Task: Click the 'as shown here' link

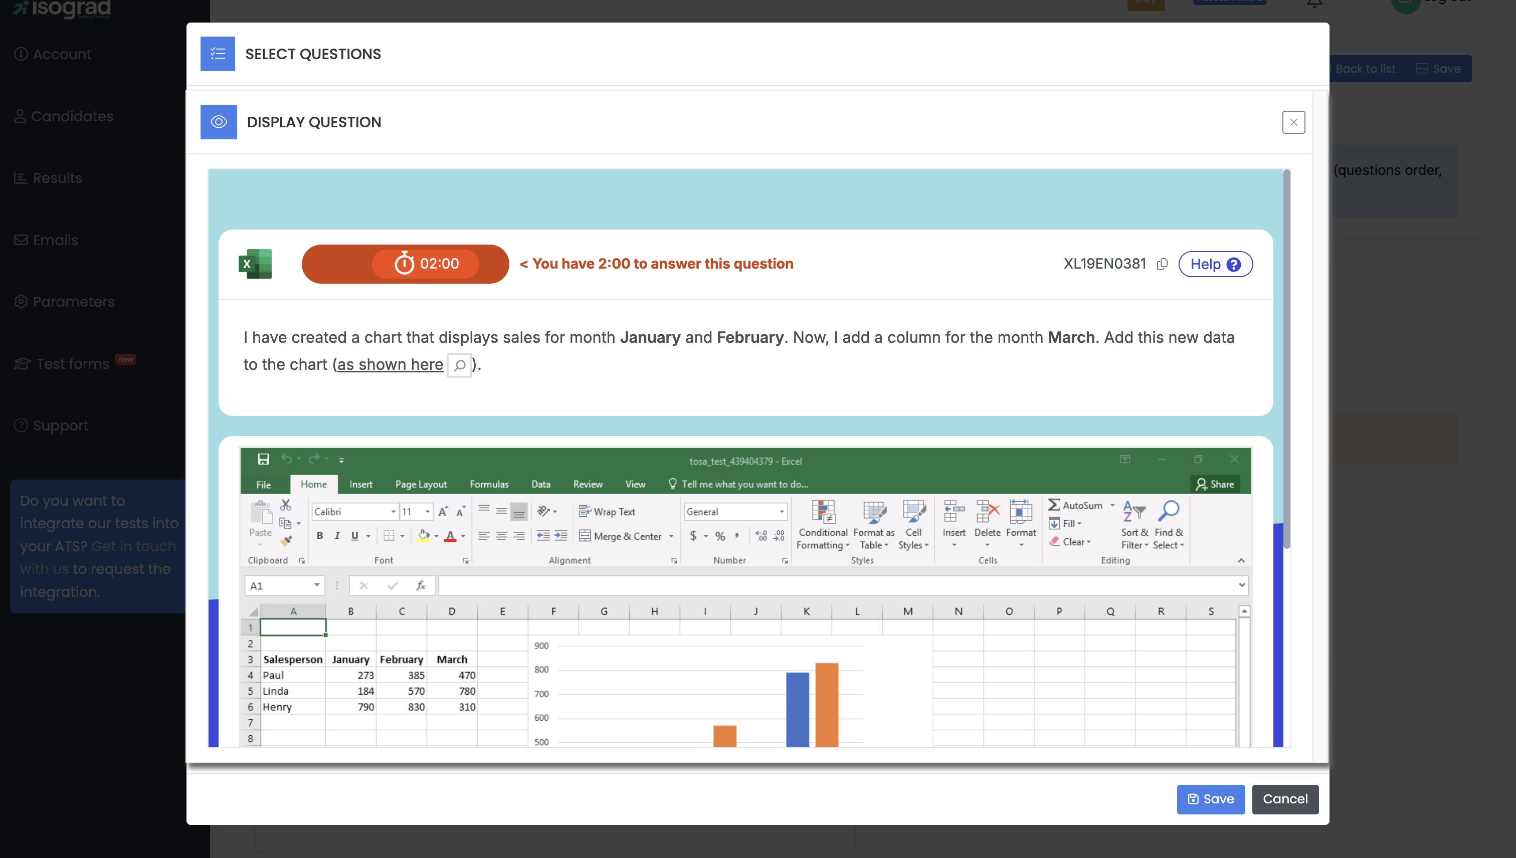Action: tap(390, 365)
